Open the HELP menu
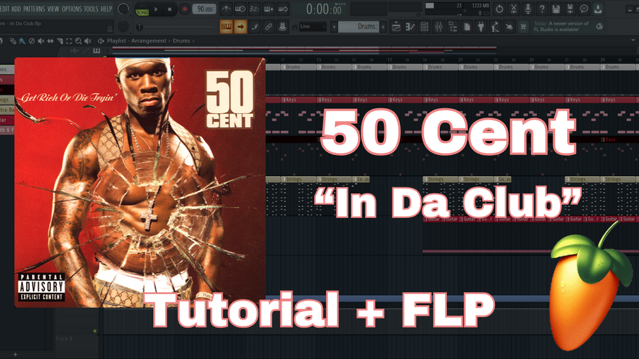 (106, 8)
